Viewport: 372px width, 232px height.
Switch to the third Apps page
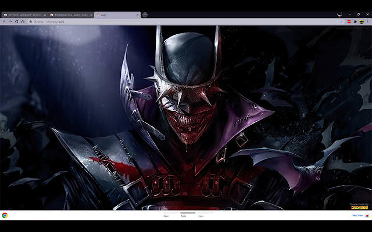coord(205,215)
